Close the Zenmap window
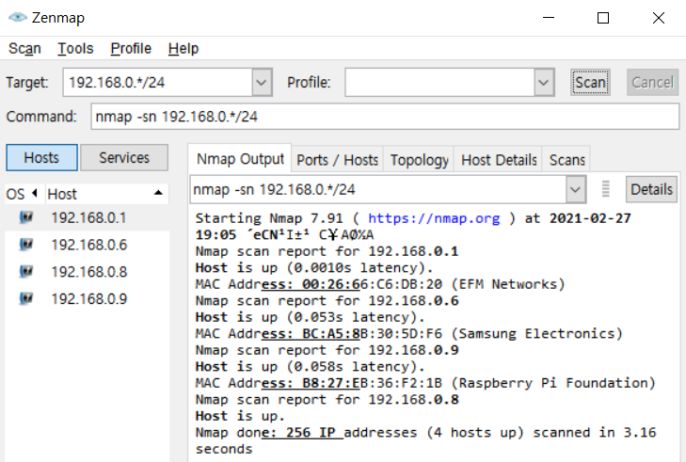 [x=659, y=18]
